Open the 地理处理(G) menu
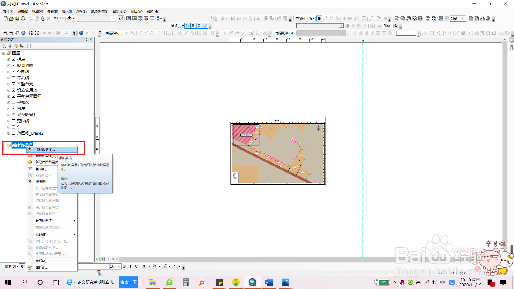514x289 pixels. (x=100, y=12)
